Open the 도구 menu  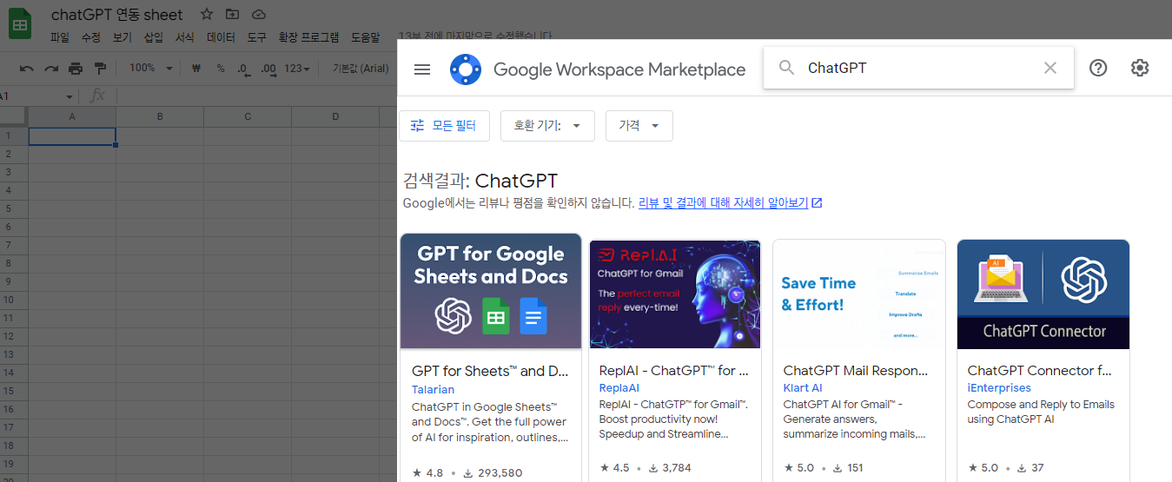[x=257, y=37]
